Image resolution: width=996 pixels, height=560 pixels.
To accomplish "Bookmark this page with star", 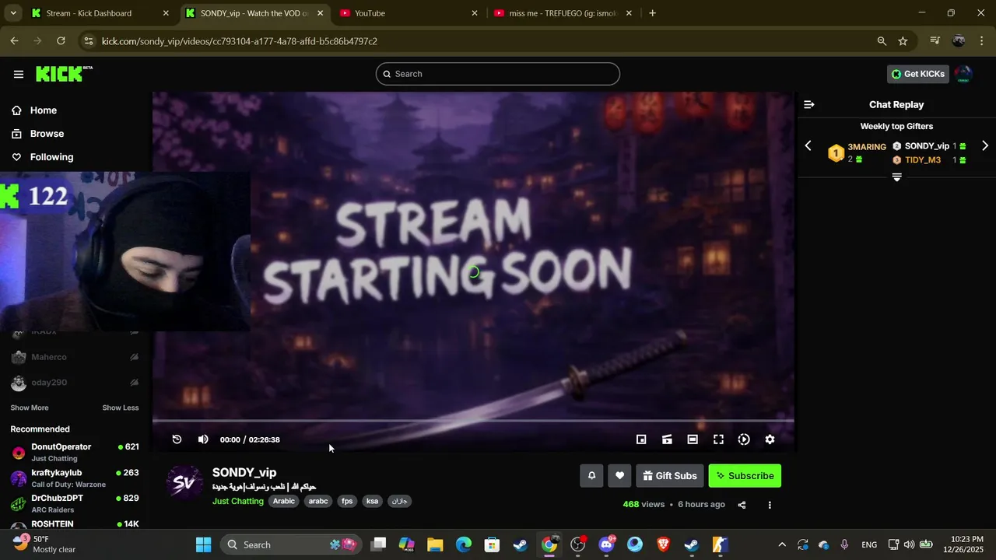I will click(903, 41).
